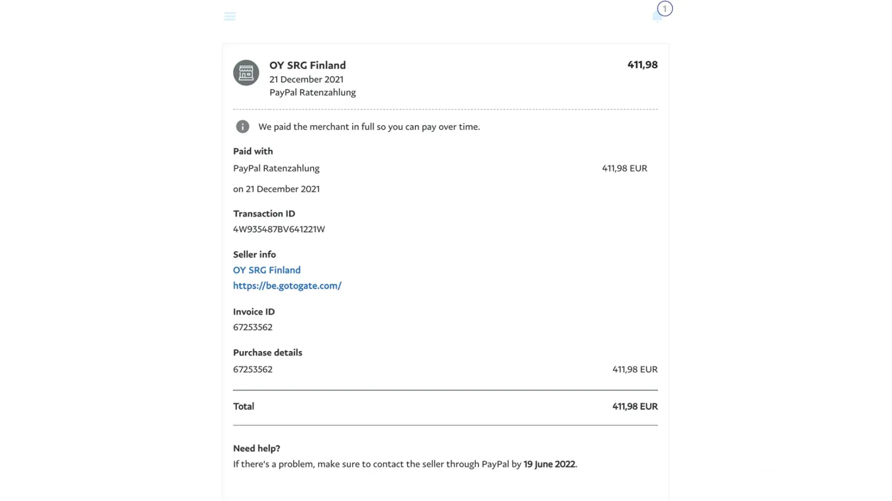Click the merchant storefront icon
This screenshot has width=892, height=501.
(x=246, y=73)
